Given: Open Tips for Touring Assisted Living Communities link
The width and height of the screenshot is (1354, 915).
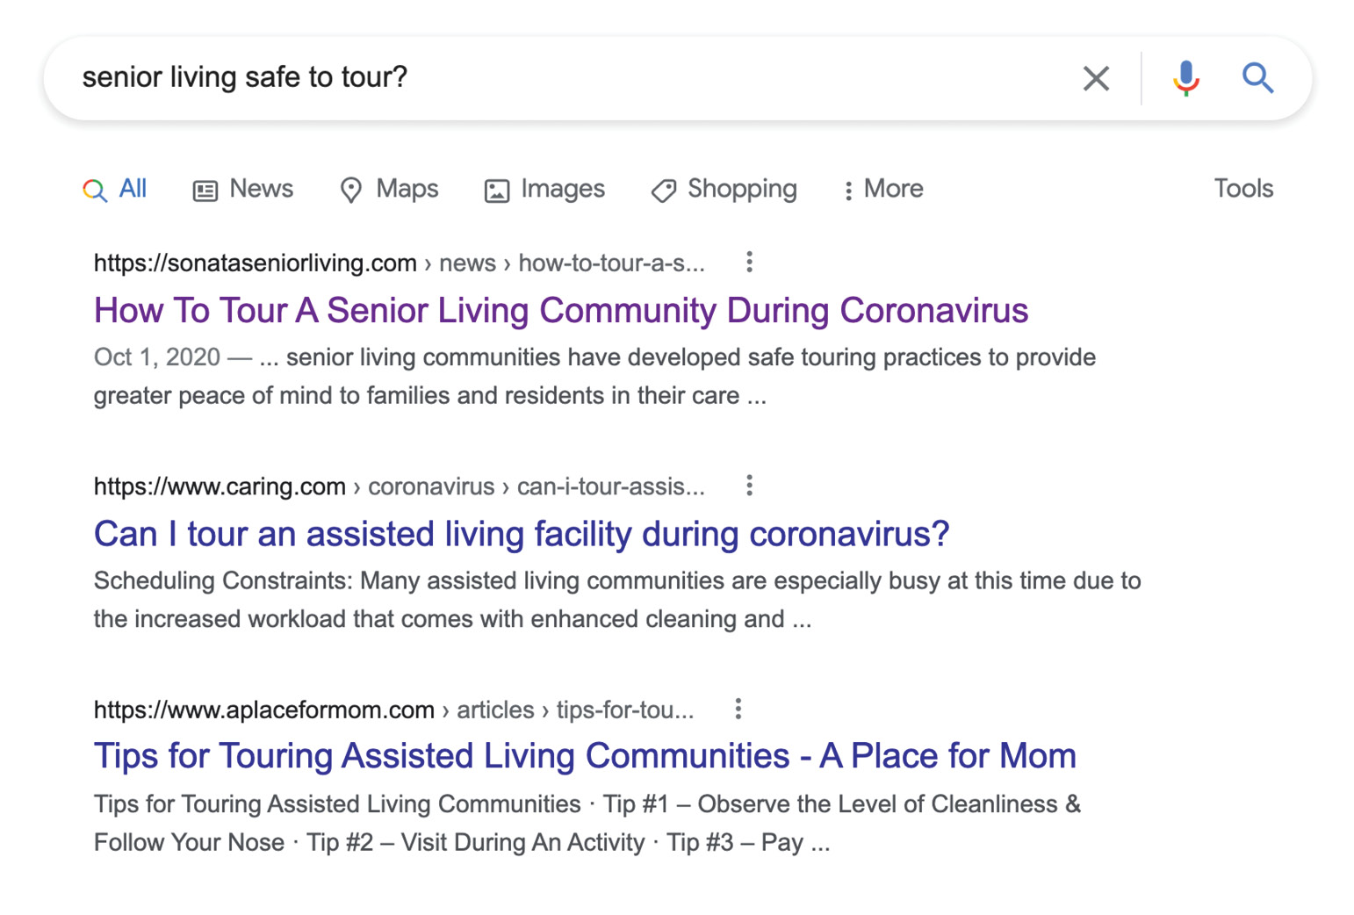Looking at the screenshot, I should (585, 756).
